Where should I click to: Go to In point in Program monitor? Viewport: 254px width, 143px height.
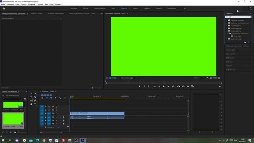point(154,87)
